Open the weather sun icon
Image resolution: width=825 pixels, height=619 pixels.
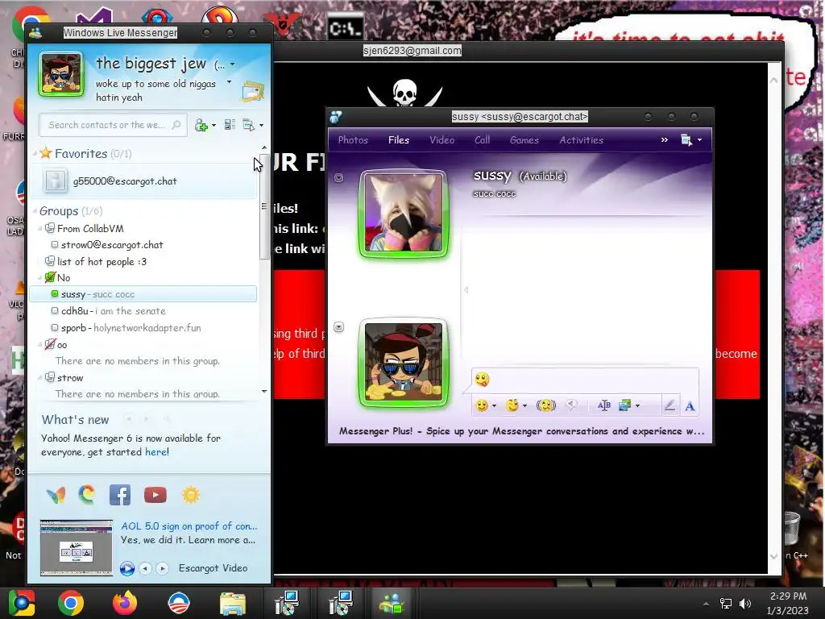coord(190,495)
